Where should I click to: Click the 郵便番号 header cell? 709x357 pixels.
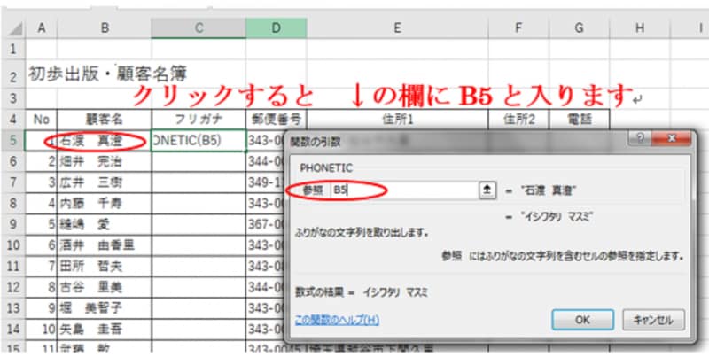(277, 120)
